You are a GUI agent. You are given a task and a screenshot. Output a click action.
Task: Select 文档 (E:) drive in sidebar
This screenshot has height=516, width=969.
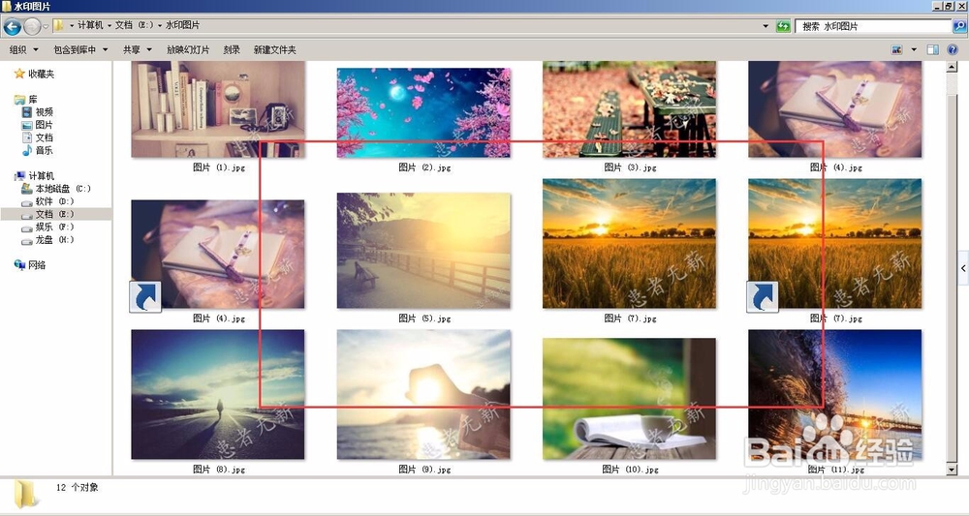[x=47, y=214]
